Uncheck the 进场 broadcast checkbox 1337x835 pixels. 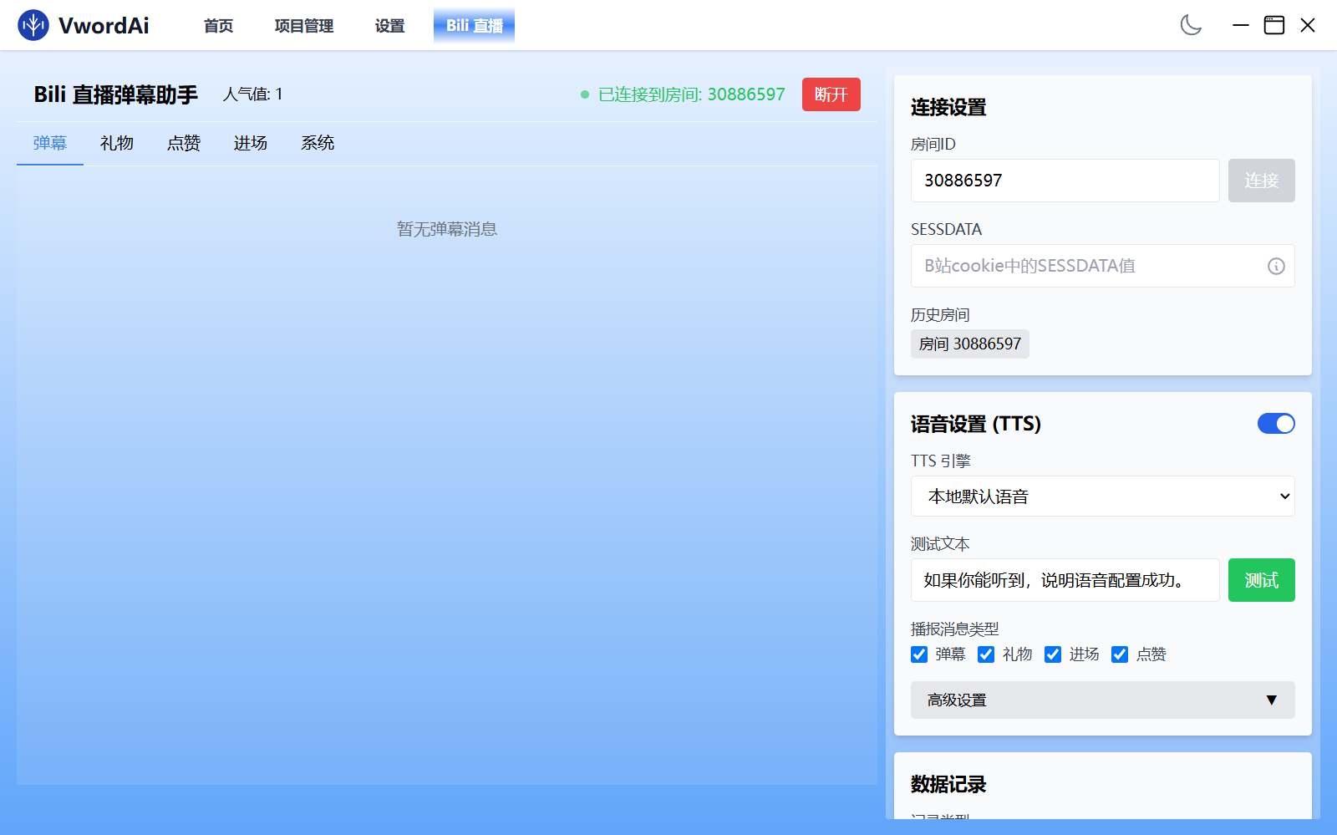tap(1053, 654)
